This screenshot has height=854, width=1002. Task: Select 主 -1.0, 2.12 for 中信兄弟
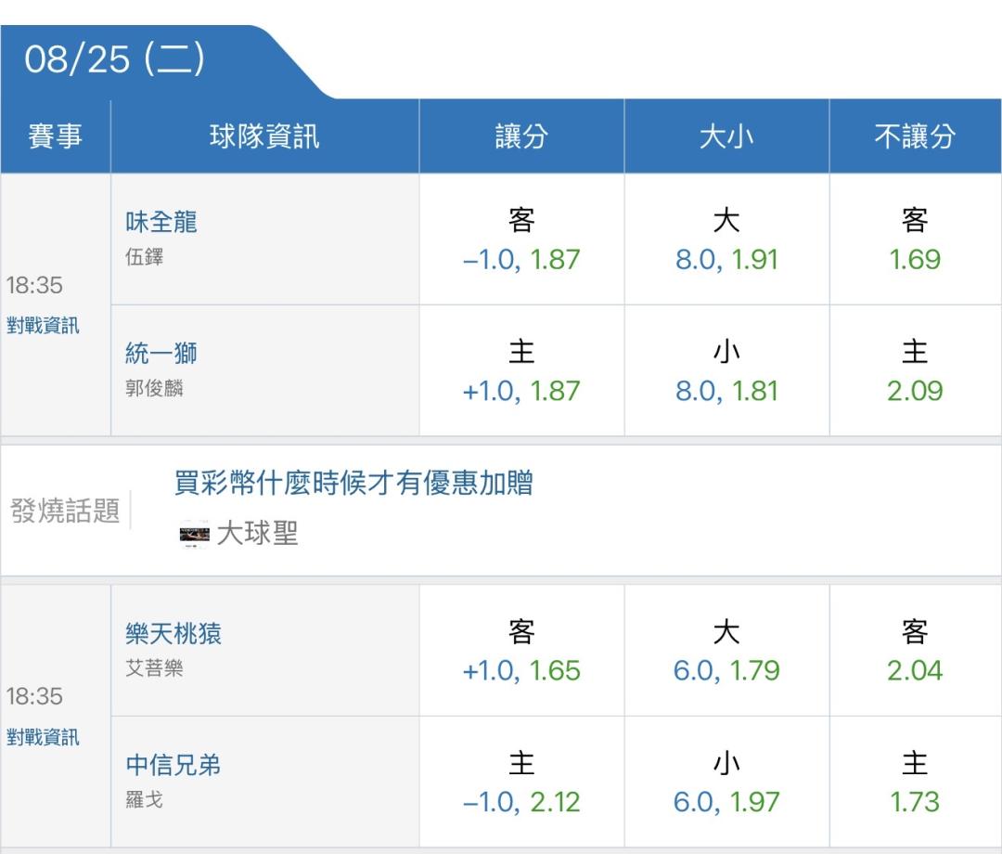tap(521, 783)
